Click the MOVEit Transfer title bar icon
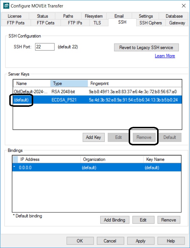This screenshot has width=190, height=248. [6, 6]
